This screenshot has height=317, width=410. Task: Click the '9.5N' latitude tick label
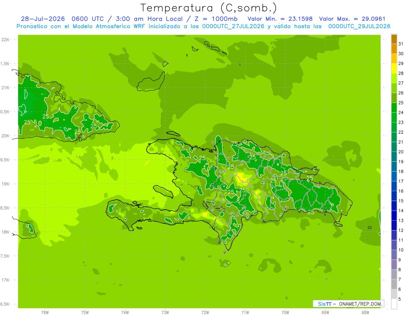[x=5, y=160]
